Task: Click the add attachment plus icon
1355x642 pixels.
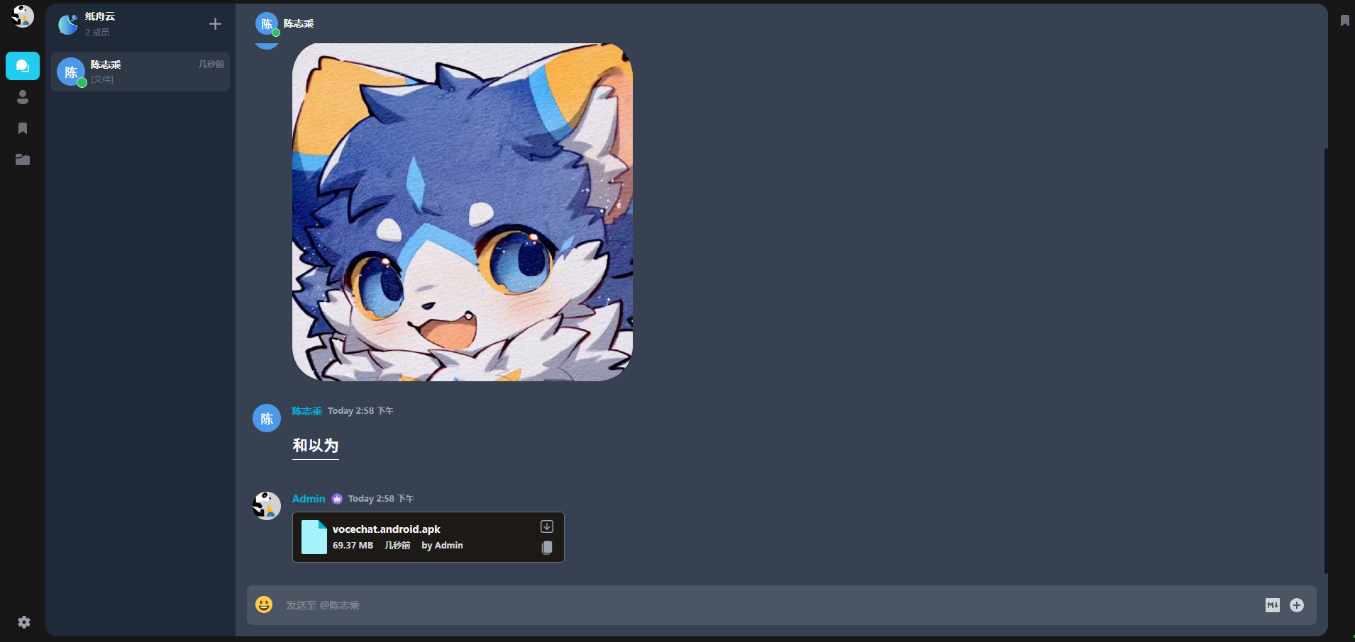Action: click(1297, 605)
